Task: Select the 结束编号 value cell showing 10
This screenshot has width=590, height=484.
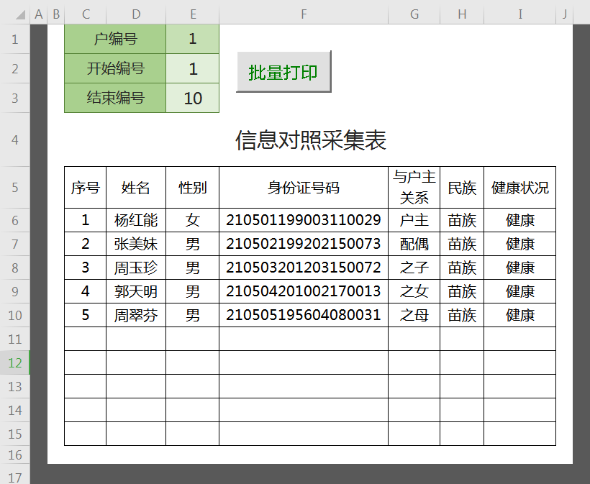Action: point(193,98)
